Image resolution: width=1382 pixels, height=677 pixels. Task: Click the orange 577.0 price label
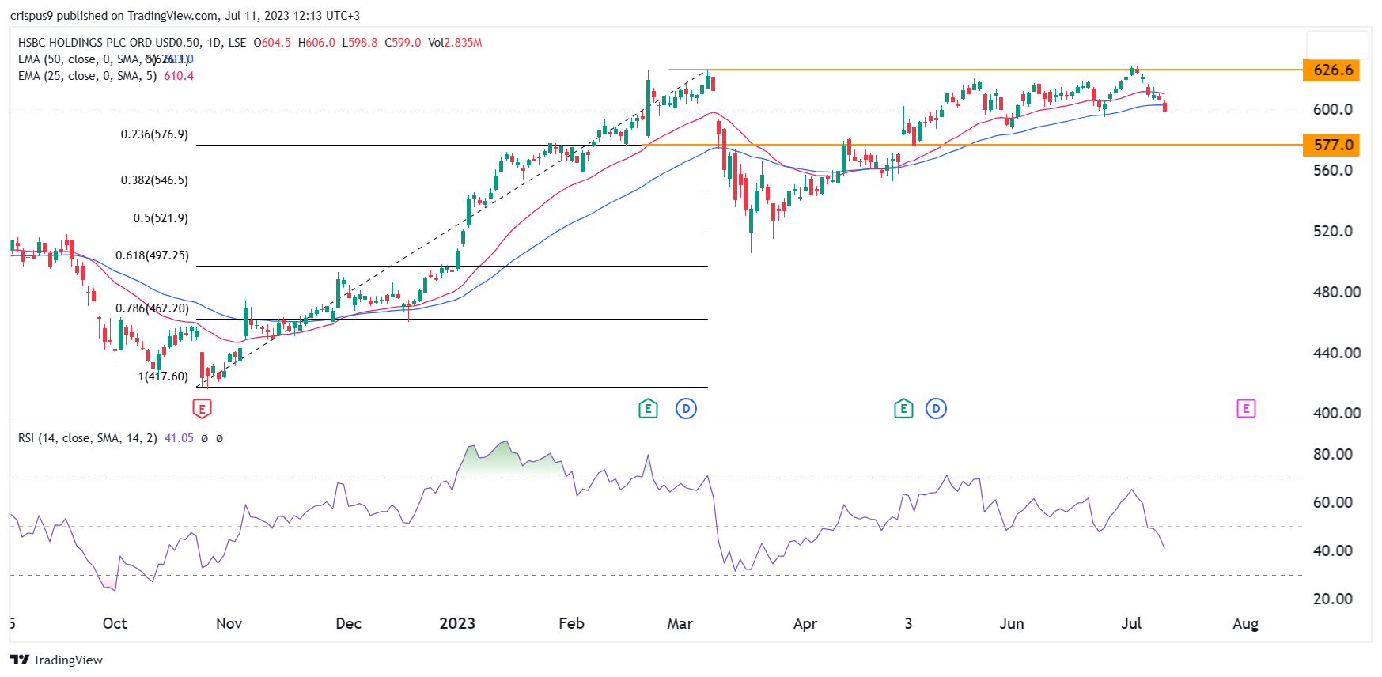pos(1333,145)
